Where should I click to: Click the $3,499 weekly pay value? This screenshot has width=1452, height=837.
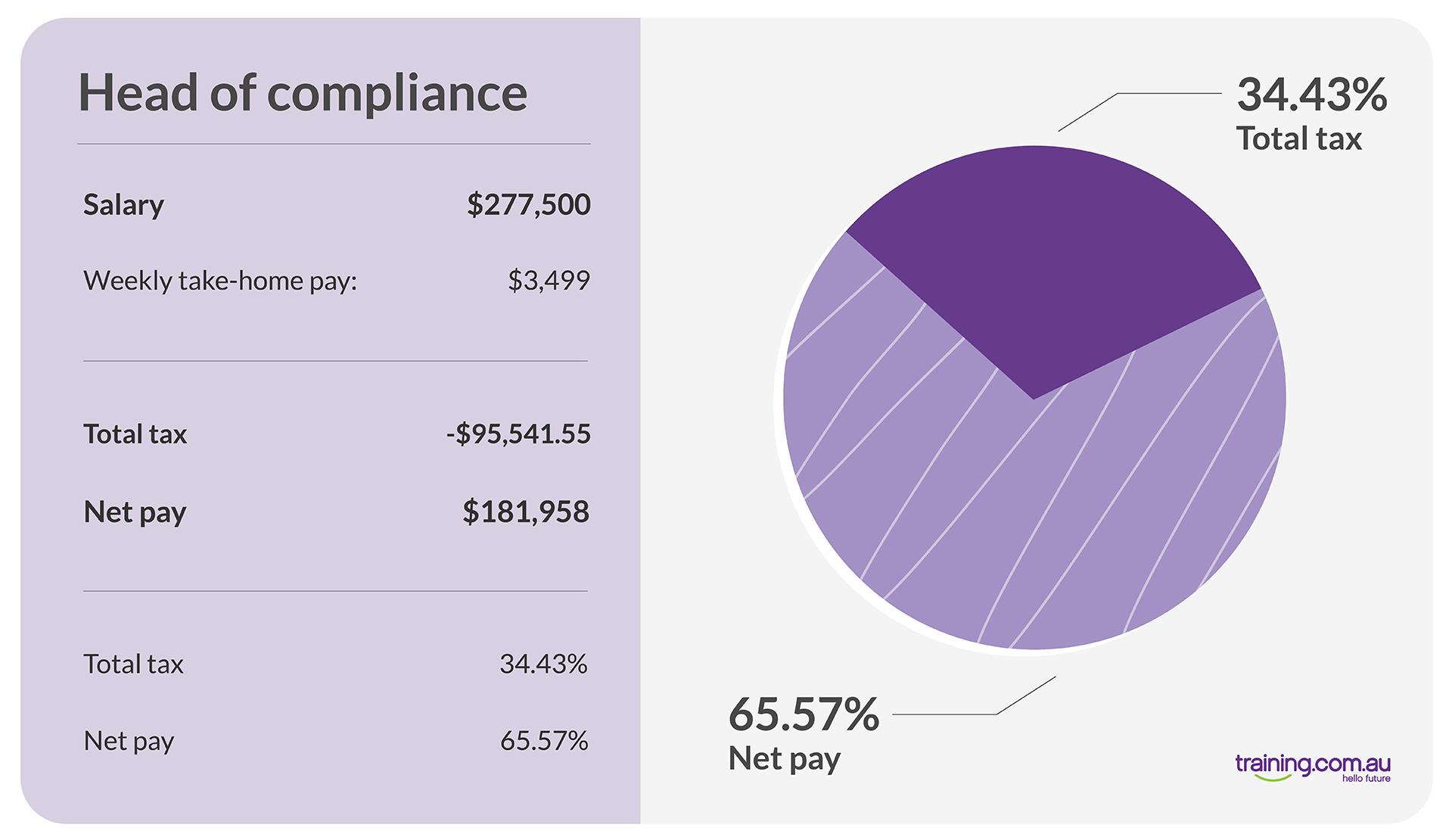pos(549,281)
